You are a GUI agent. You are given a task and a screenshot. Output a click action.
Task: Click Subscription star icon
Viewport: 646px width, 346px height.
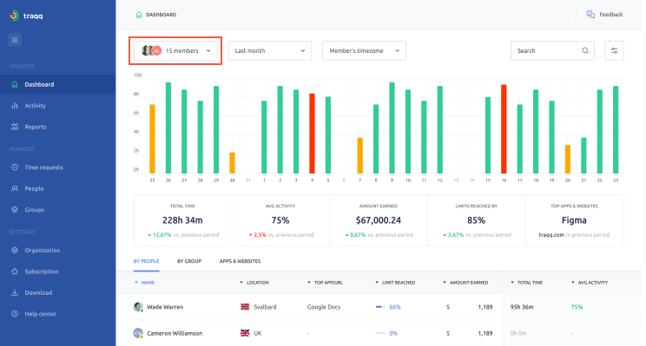(x=15, y=271)
